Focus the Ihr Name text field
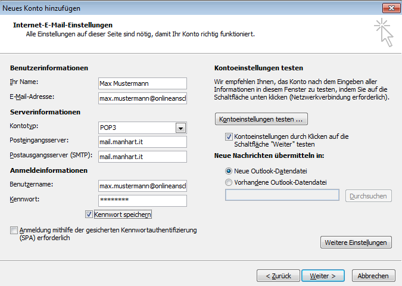402x286 pixels. coord(142,83)
